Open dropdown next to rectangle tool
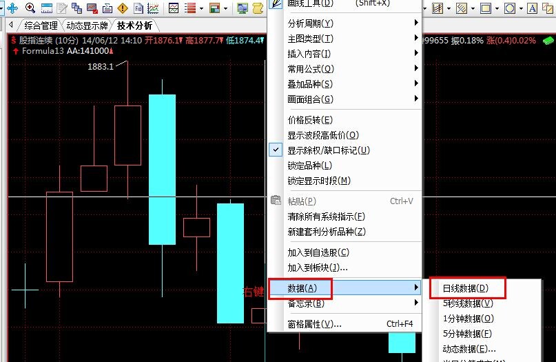The image size is (556, 362). pos(497,8)
